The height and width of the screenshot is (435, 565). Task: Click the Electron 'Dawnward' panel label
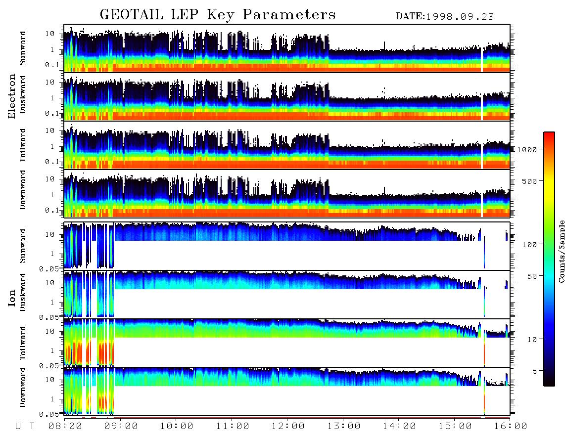pos(23,190)
